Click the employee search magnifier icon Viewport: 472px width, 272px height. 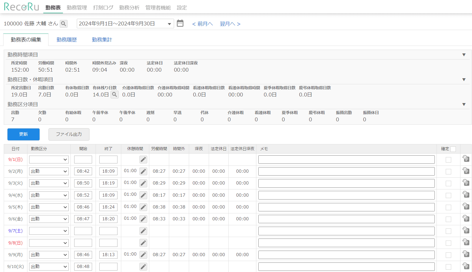click(x=64, y=24)
